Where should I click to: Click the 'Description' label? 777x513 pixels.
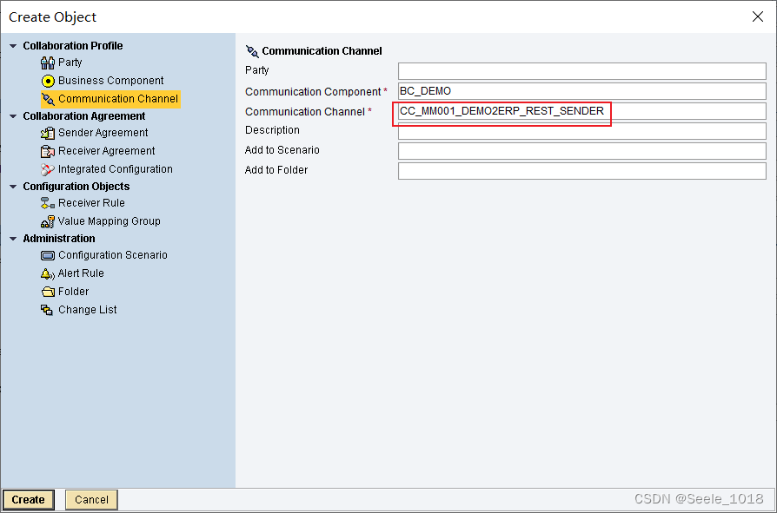(x=272, y=130)
